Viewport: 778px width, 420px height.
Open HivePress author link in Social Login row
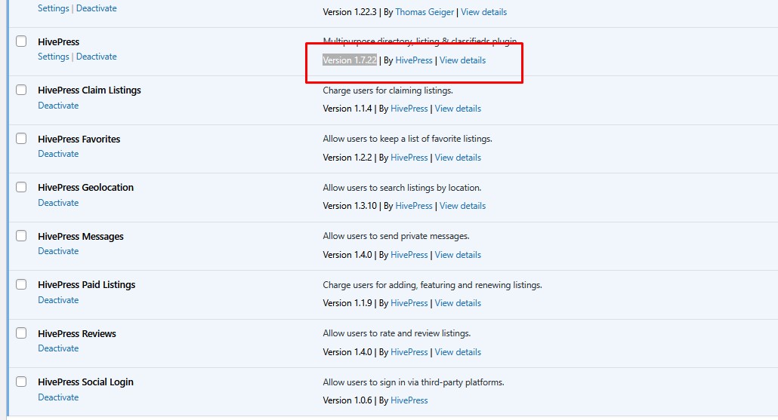411,400
